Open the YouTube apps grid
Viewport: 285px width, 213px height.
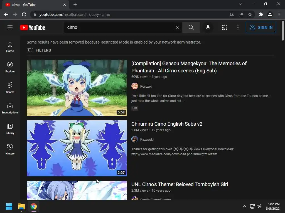[x=225, y=27]
